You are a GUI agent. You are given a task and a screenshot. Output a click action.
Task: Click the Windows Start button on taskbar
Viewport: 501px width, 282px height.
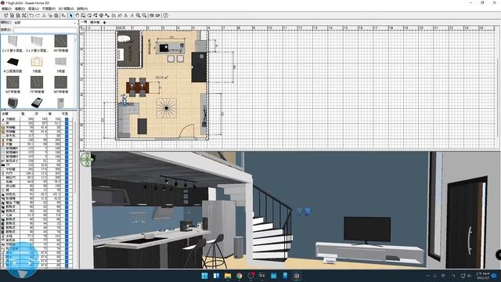(x=204, y=276)
